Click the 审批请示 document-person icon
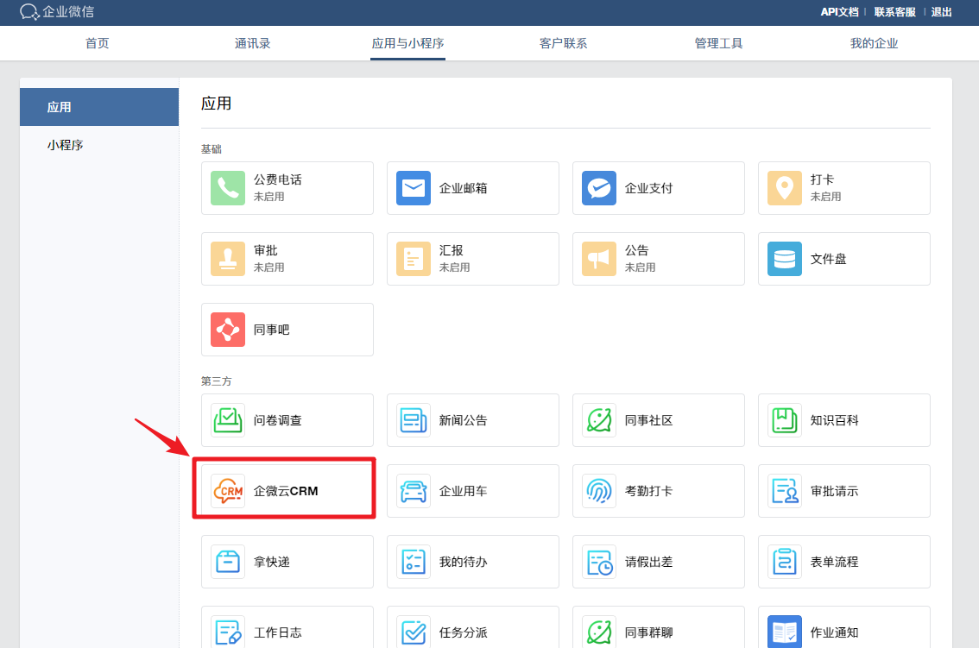Screen dimensions: 979x648 pos(785,491)
